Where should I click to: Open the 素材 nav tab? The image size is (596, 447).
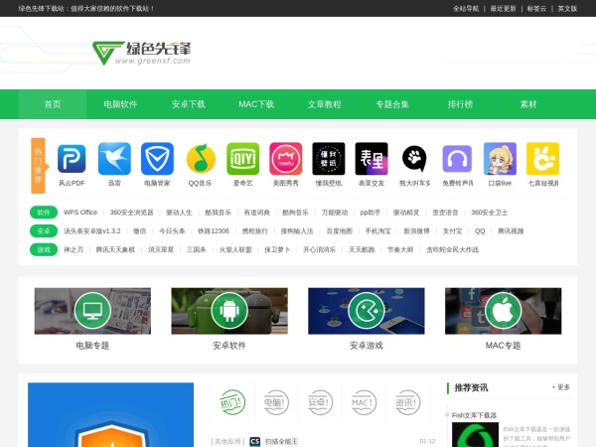[x=528, y=104]
